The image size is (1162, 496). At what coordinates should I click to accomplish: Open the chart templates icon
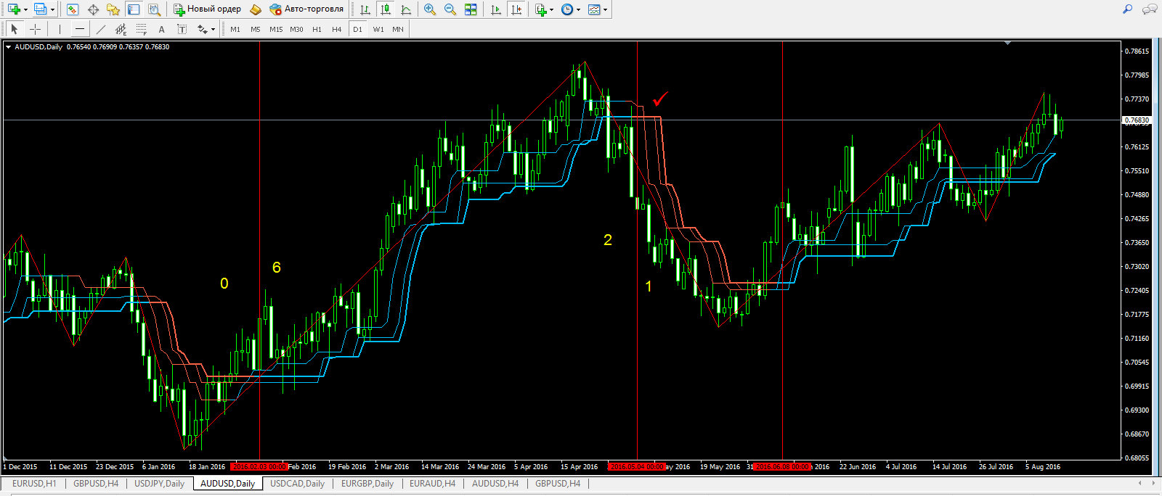click(595, 9)
